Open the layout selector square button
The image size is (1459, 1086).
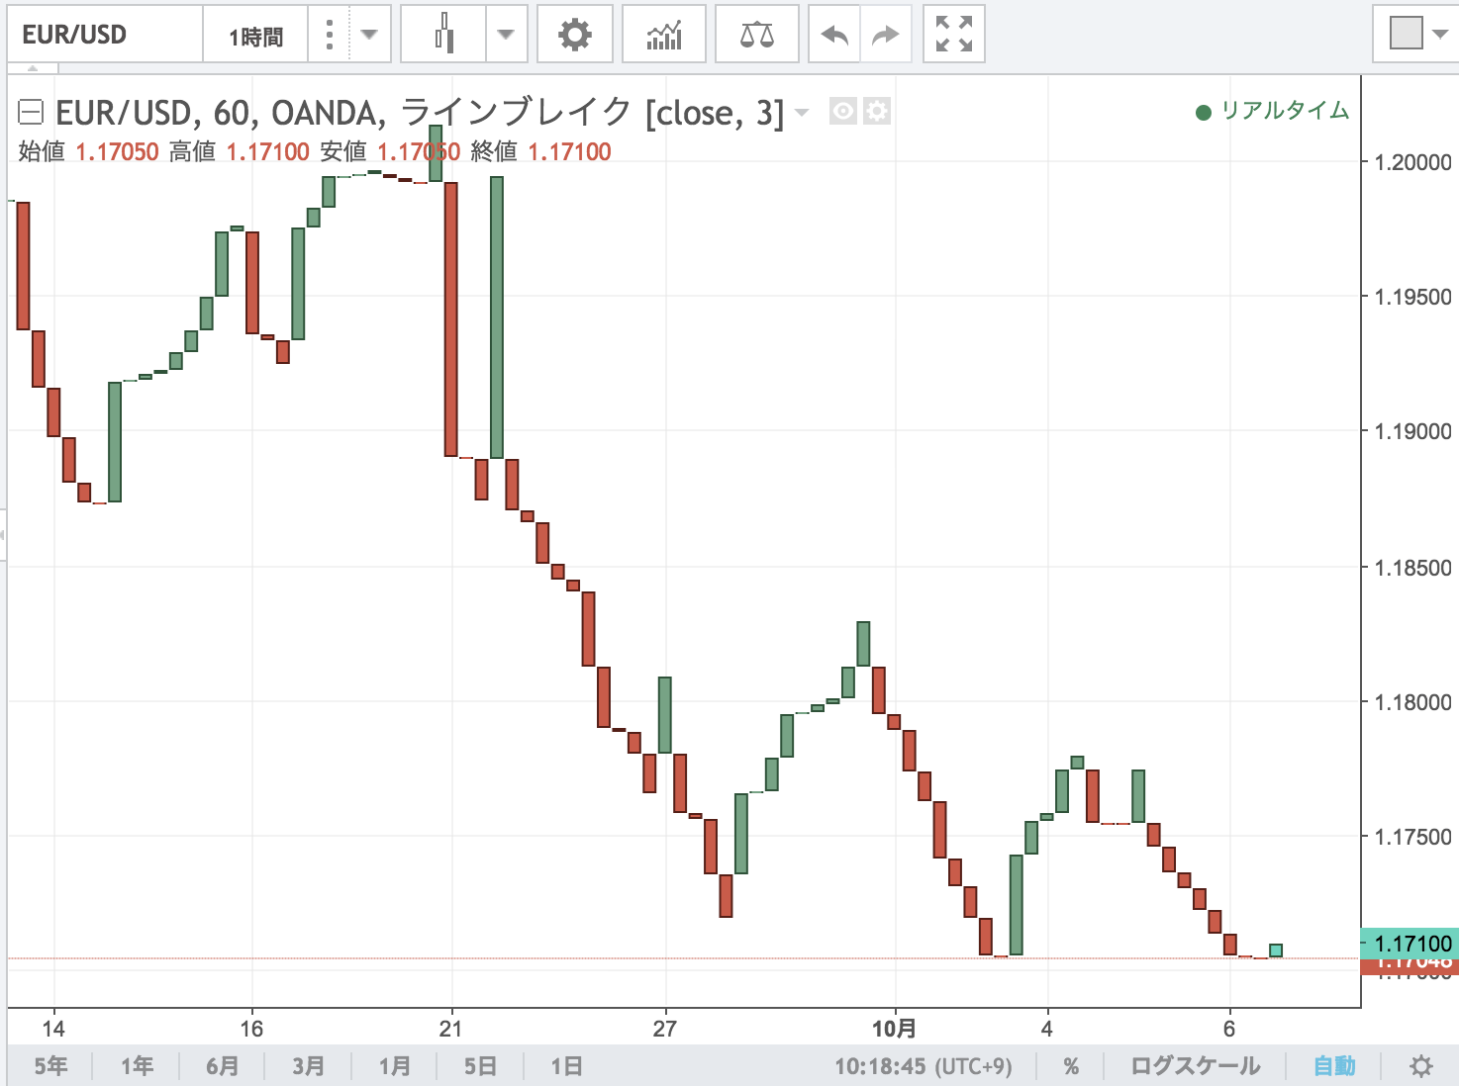point(1407,33)
